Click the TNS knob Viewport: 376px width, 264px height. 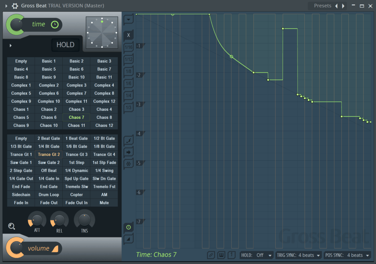click(x=84, y=219)
